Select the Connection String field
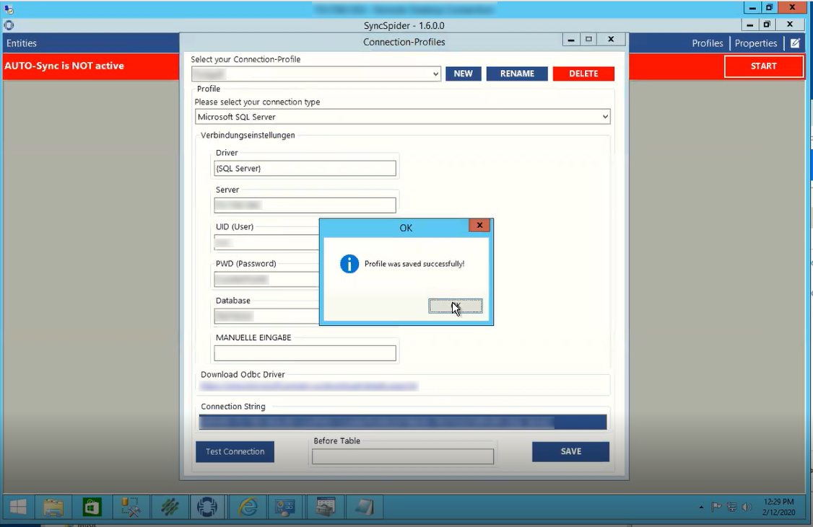This screenshot has height=527, width=813. (402, 422)
